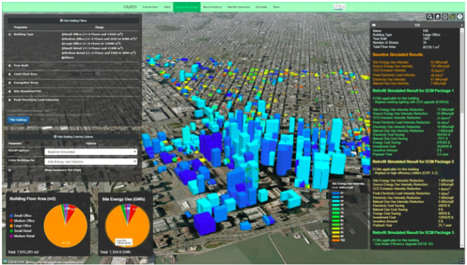Click the Filter Buildings button
Image resolution: width=467 pixels, height=265 pixels.
[18, 120]
